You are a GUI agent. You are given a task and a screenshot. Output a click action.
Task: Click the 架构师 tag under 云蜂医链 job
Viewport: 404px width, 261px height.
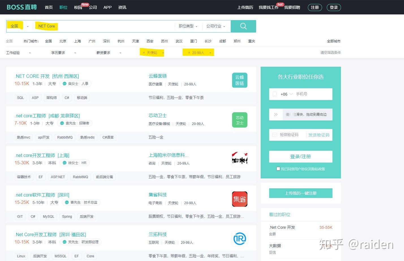(51, 98)
